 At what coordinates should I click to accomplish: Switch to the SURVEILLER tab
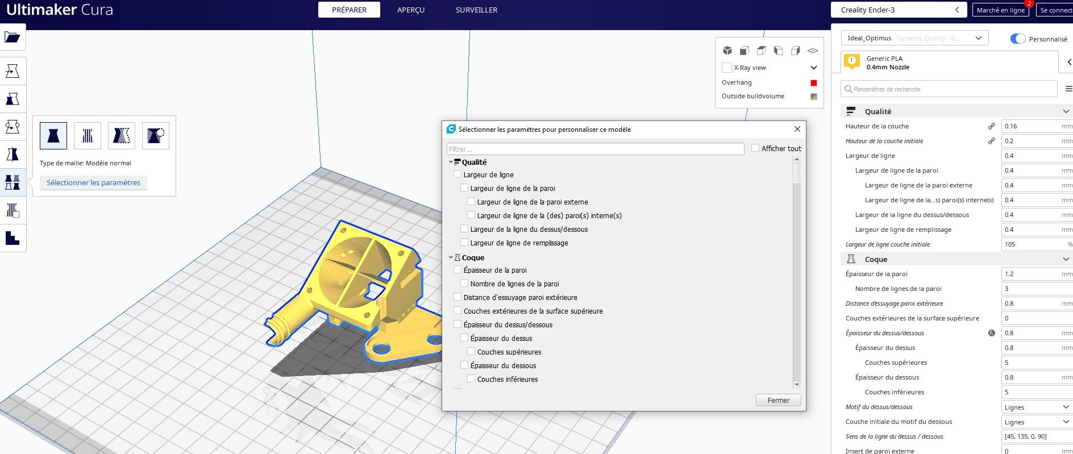(476, 10)
